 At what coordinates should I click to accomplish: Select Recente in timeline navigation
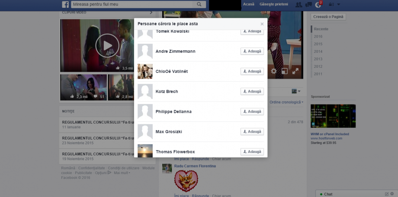[321, 29]
